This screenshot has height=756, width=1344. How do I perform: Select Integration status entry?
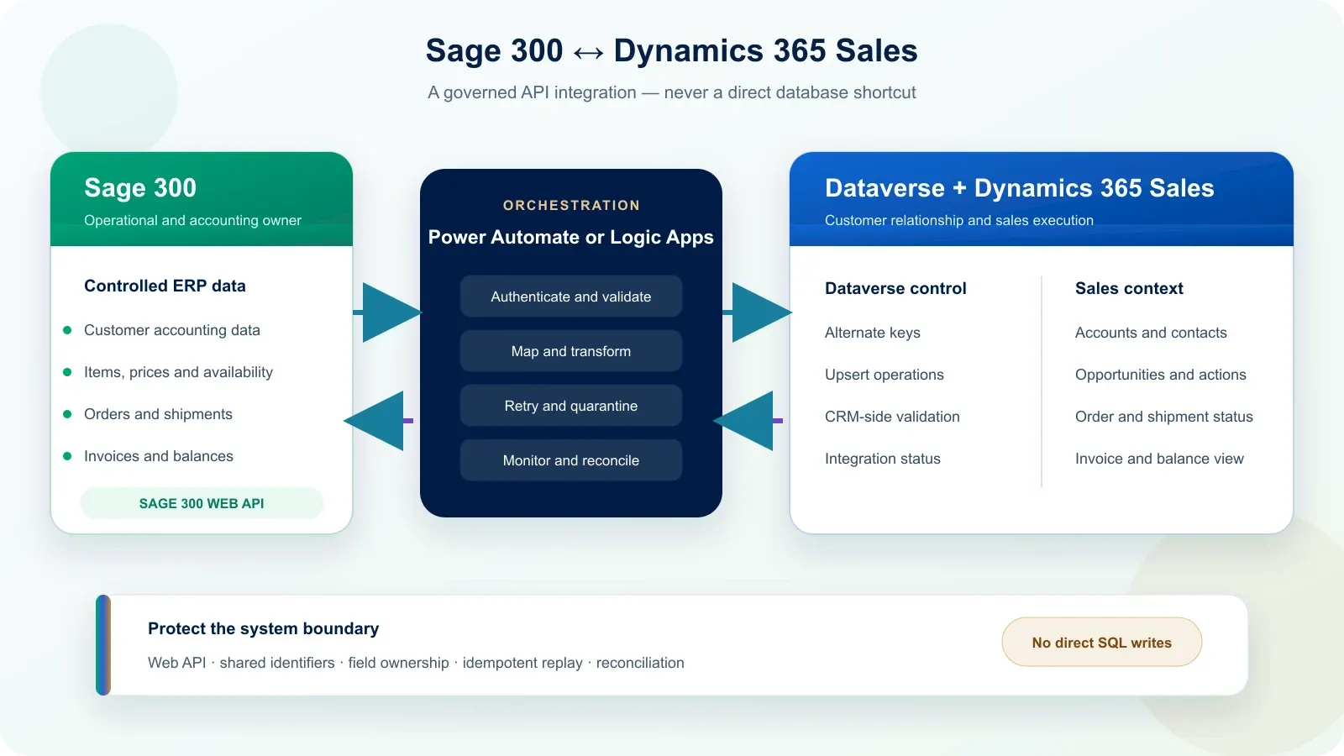click(883, 459)
